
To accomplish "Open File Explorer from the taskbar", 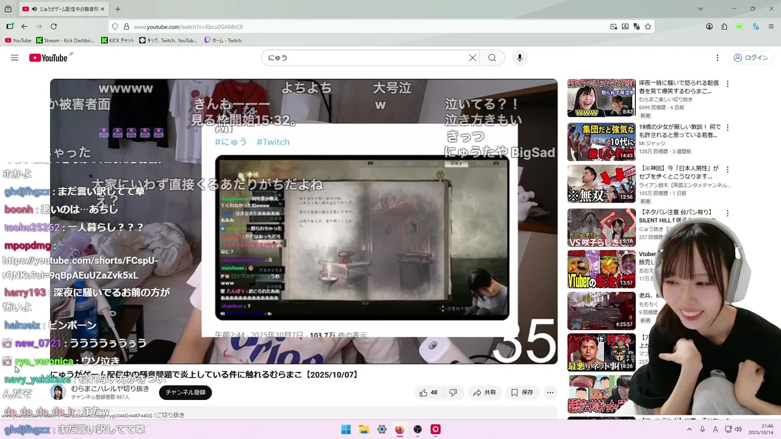I will (x=364, y=429).
